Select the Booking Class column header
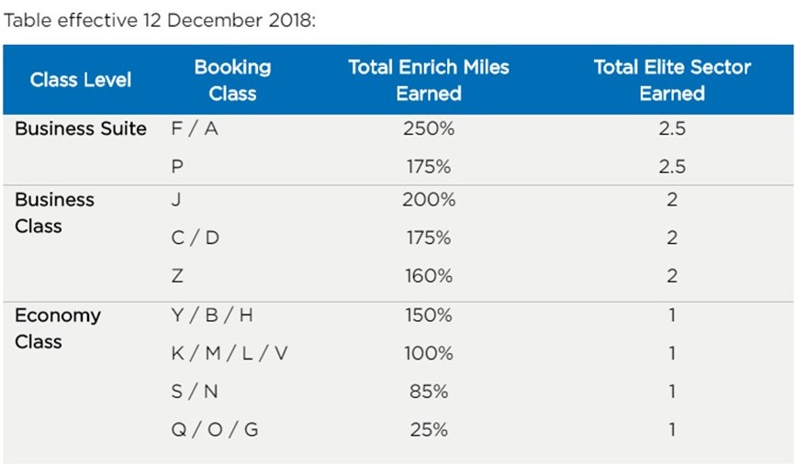The image size is (795, 464). (233, 80)
